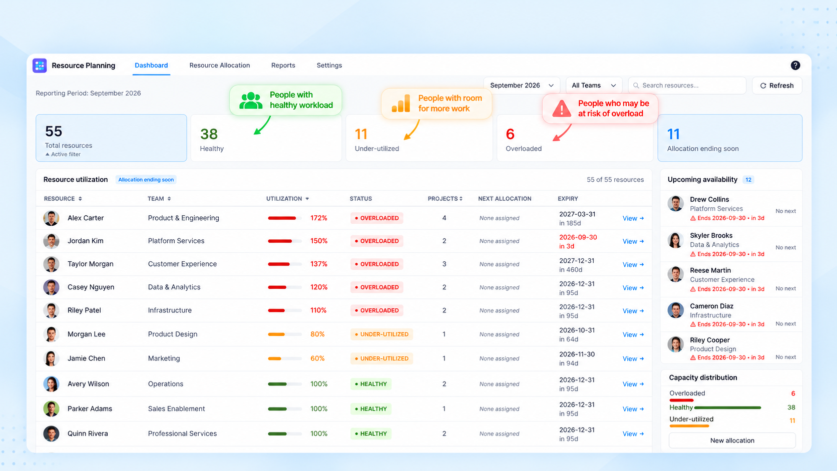Open the Settings tab
This screenshot has width=837, height=471.
329,66
